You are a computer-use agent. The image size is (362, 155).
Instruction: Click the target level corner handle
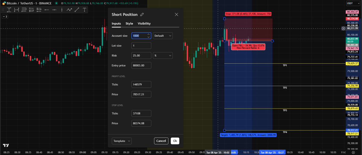(x=224, y=130)
